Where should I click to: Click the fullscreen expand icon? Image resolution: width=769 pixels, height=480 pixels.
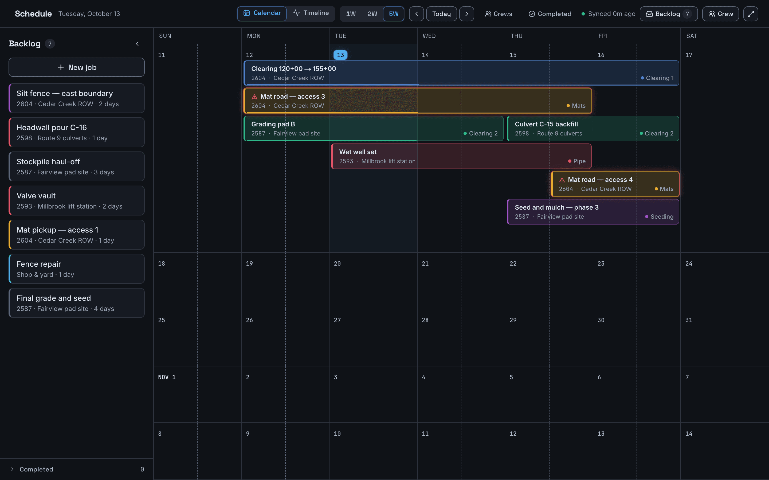[751, 14]
